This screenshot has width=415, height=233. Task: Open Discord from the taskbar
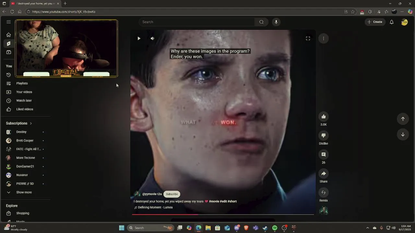tap(237, 228)
